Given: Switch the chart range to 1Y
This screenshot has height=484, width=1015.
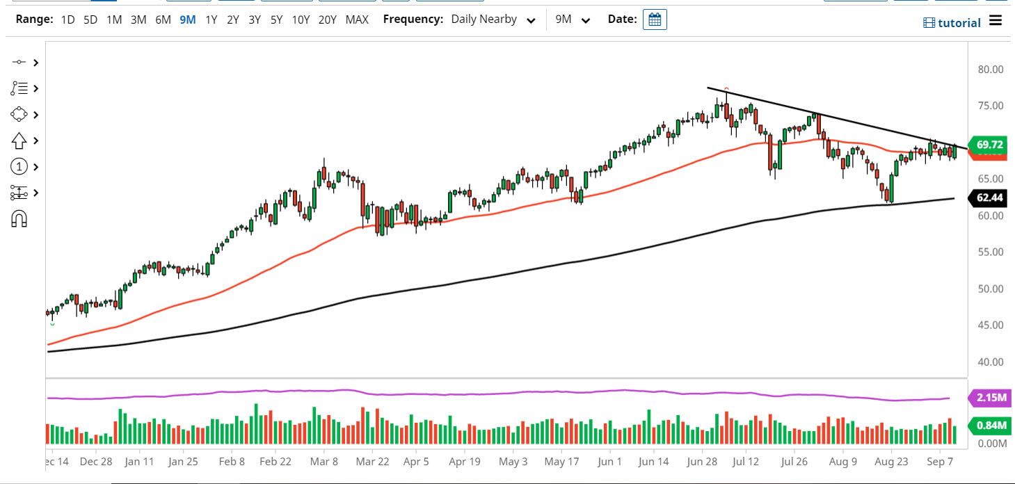Looking at the screenshot, I should point(211,19).
